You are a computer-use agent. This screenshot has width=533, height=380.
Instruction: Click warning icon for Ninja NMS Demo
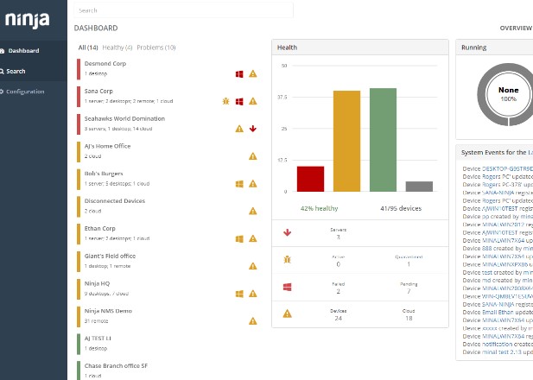point(252,321)
